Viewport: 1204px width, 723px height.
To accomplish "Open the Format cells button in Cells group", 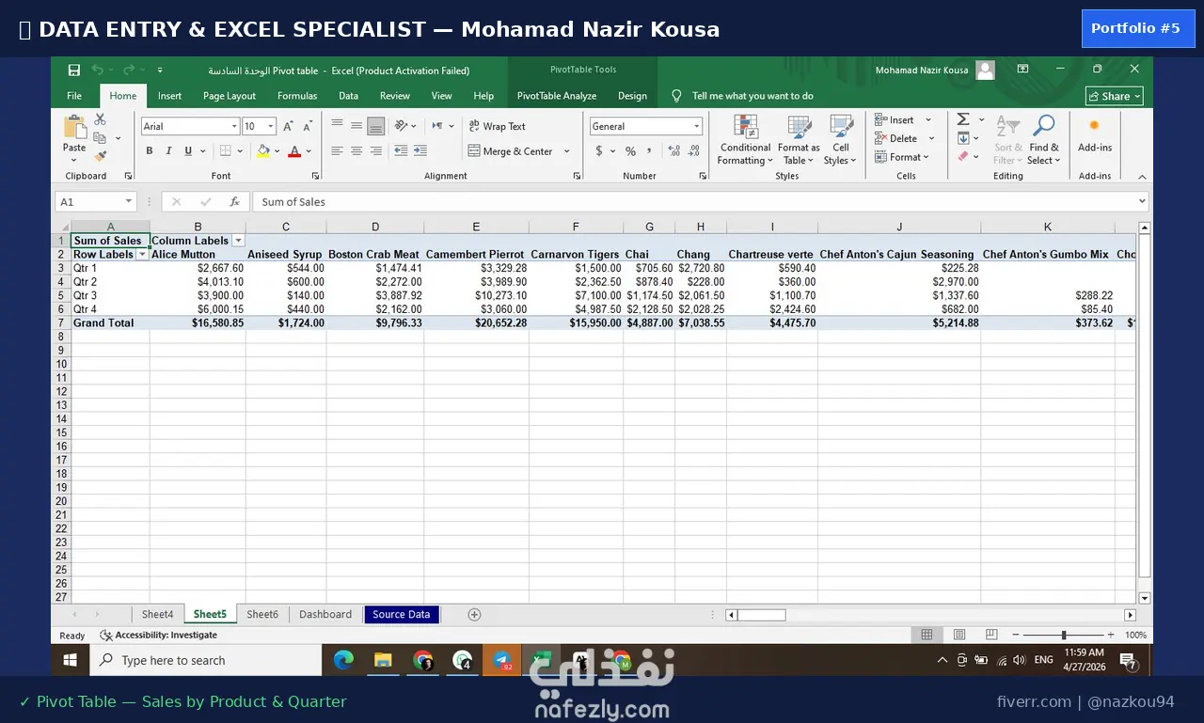I will click(901, 157).
